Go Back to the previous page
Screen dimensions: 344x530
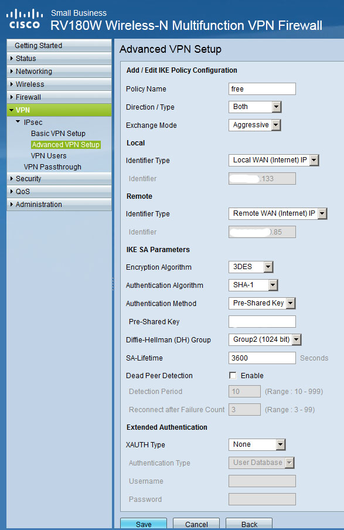(x=249, y=524)
